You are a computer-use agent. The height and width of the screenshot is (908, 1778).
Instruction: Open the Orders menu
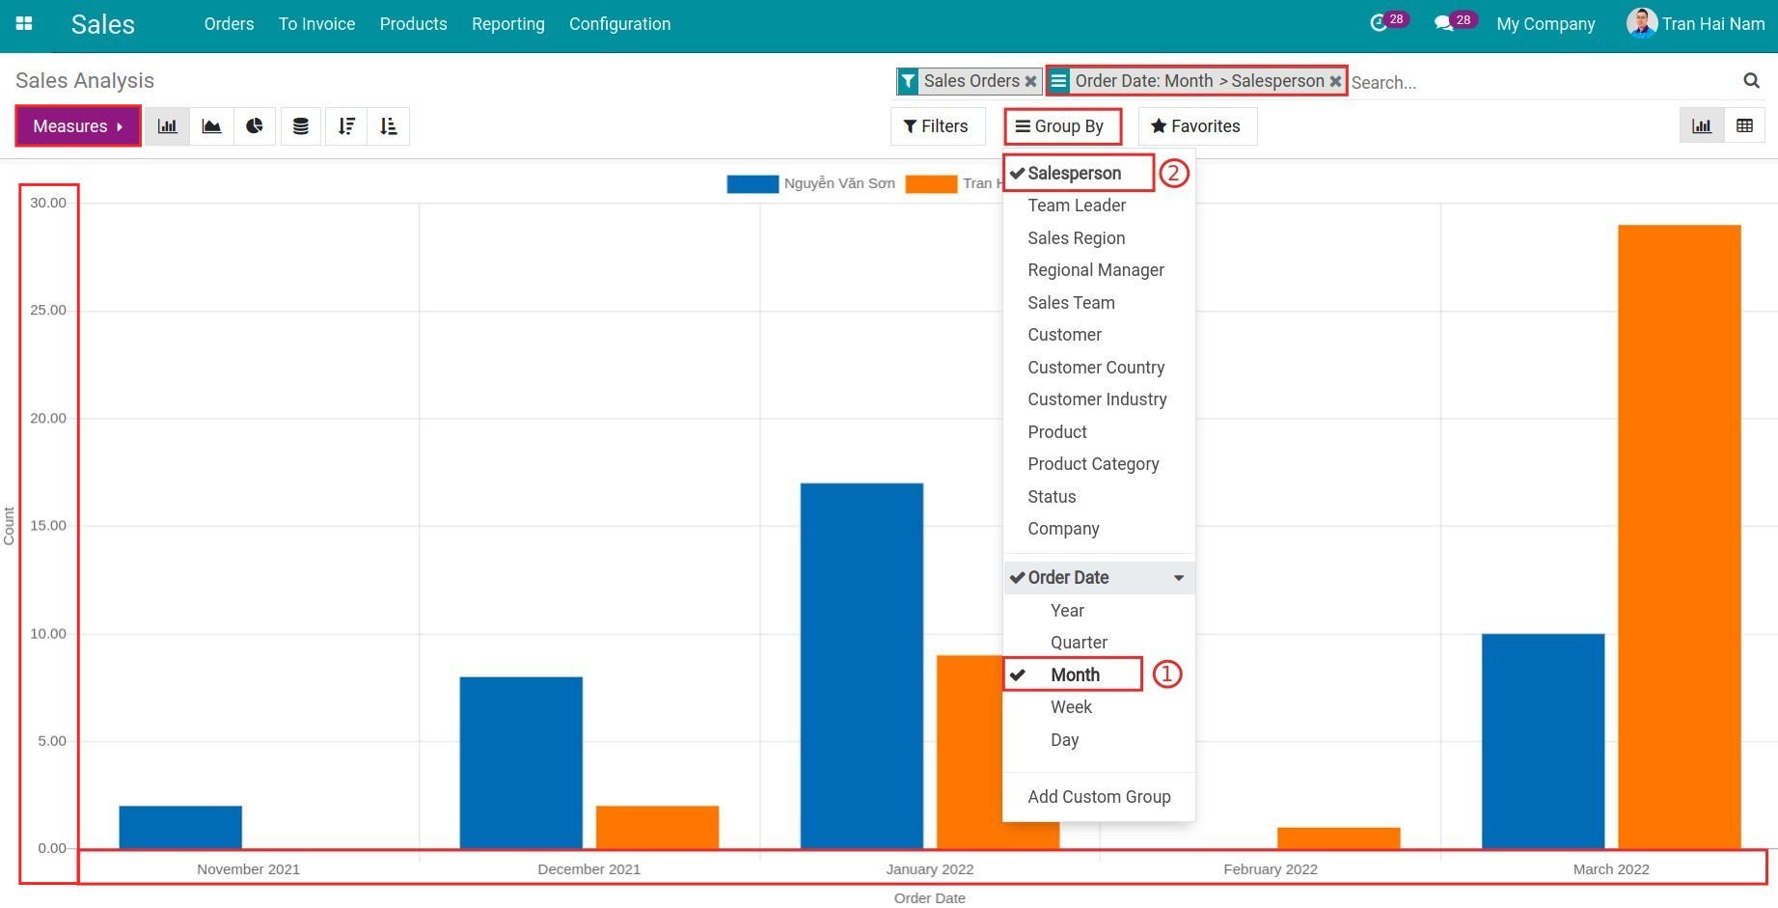coord(229,24)
